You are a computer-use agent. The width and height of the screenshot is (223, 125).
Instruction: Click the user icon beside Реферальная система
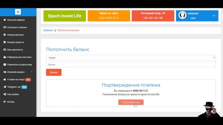pos(5,57)
